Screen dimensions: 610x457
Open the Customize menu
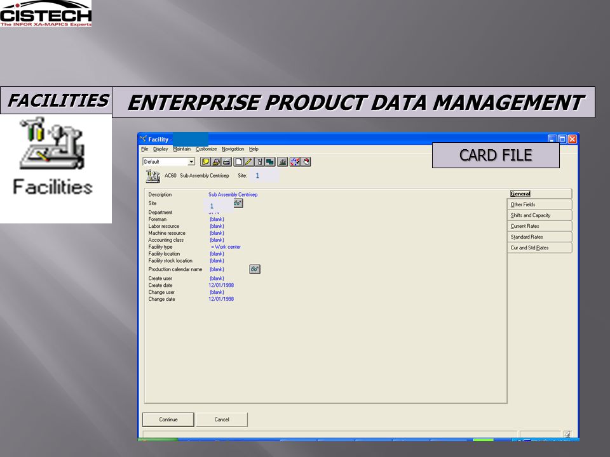[206, 149]
